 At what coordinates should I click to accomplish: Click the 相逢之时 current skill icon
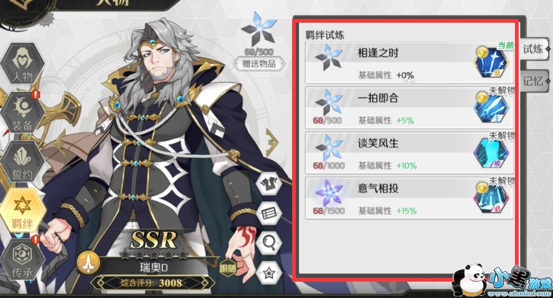click(491, 62)
